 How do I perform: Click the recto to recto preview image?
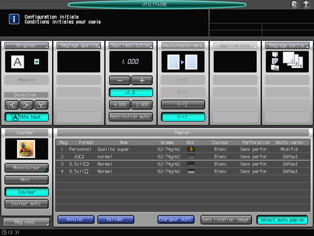point(183,62)
